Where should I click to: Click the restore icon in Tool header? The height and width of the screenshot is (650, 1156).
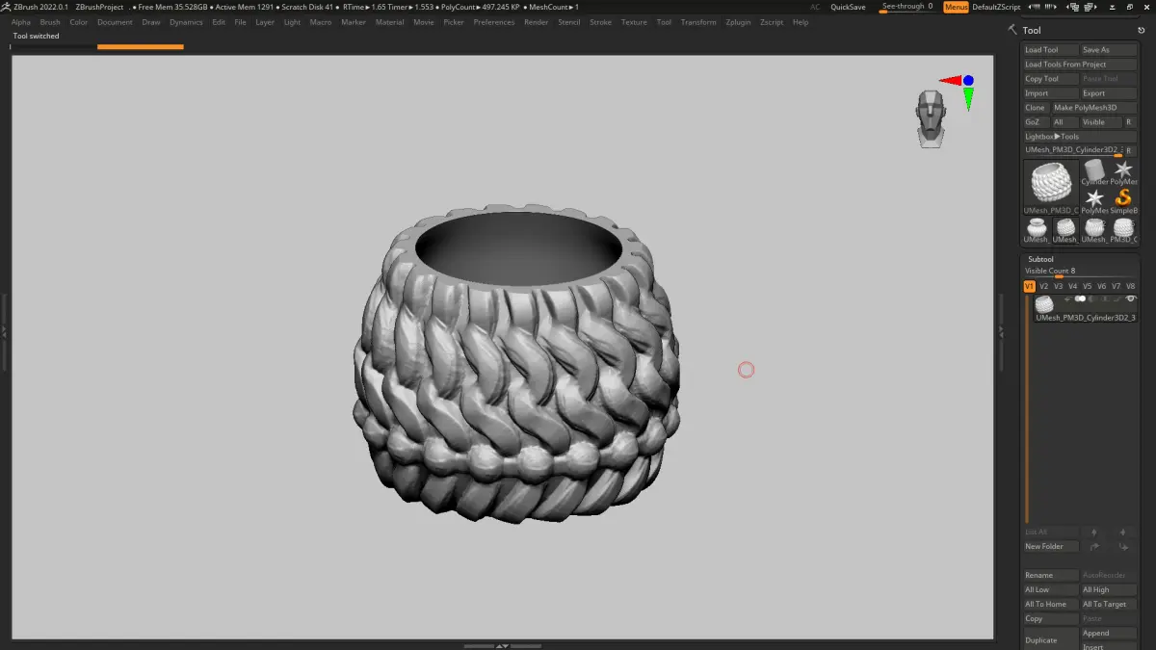coord(1141,30)
